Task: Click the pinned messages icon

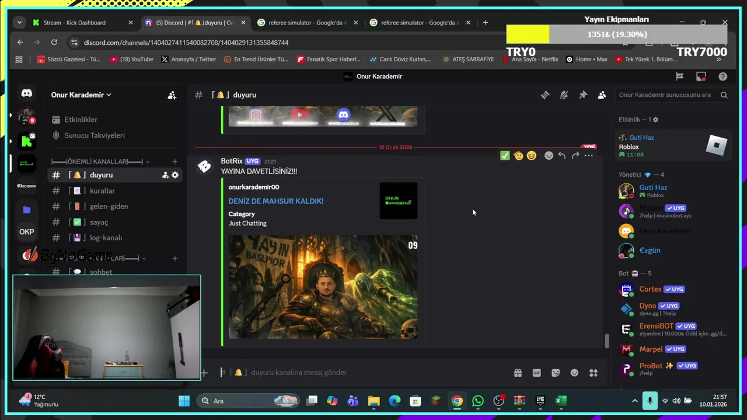Action: (583, 95)
